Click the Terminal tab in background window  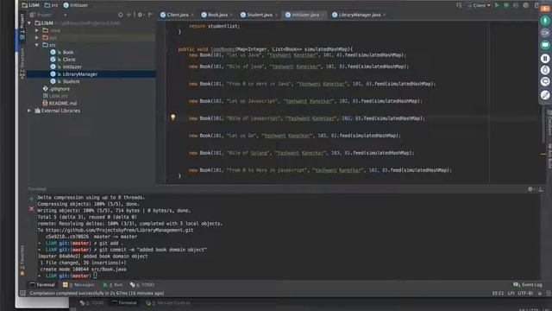tap(124, 303)
